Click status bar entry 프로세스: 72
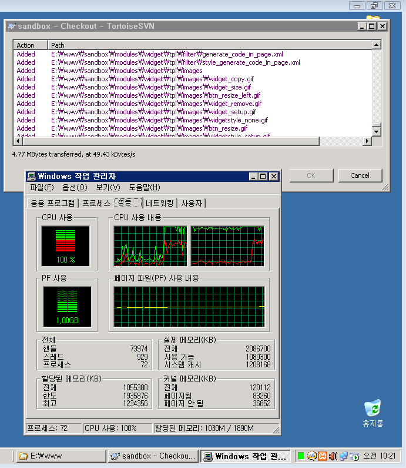The width and height of the screenshot is (406, 468). 53,429
